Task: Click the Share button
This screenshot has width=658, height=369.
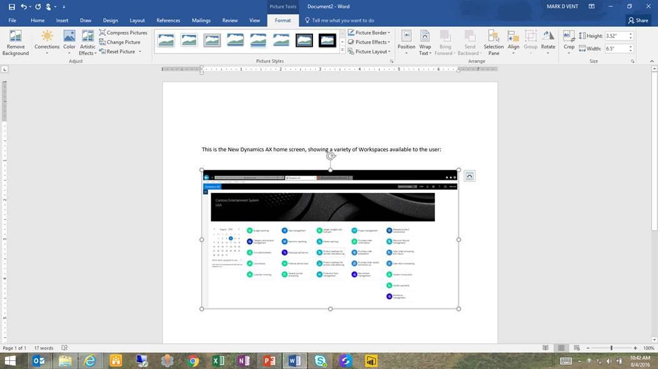Action: 637,20
